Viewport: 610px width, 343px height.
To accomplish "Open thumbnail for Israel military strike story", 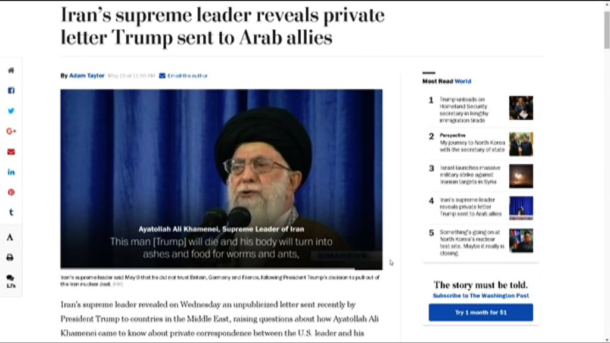I will pyautogui.click(x=521, y=176).
